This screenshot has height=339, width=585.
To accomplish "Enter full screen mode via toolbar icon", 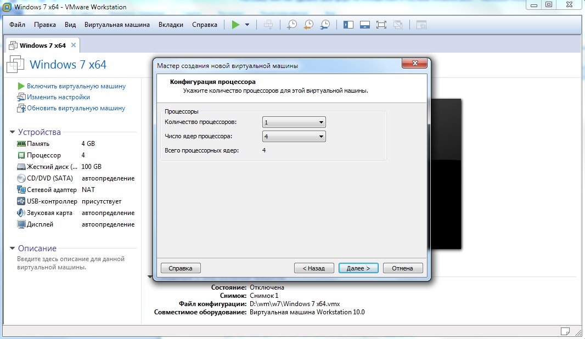I will click(x=381, y=25).
